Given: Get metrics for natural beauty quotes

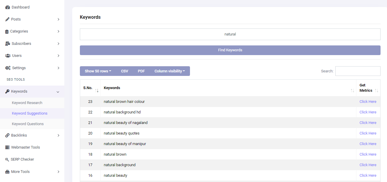Looking at the screenshot, I should point(368,133).
